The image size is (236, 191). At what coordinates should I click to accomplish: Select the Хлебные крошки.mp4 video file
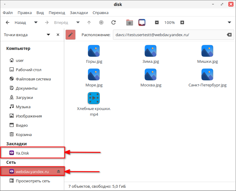pyautogui.click(x=94, y=104)
